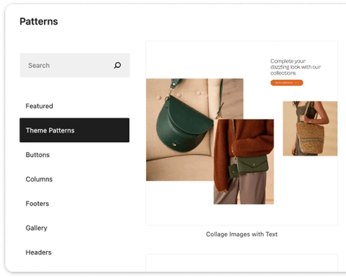Select Gallery in the category list
Image resolution: width=346 pixels, height=277 pixels.
coord(36,228)
